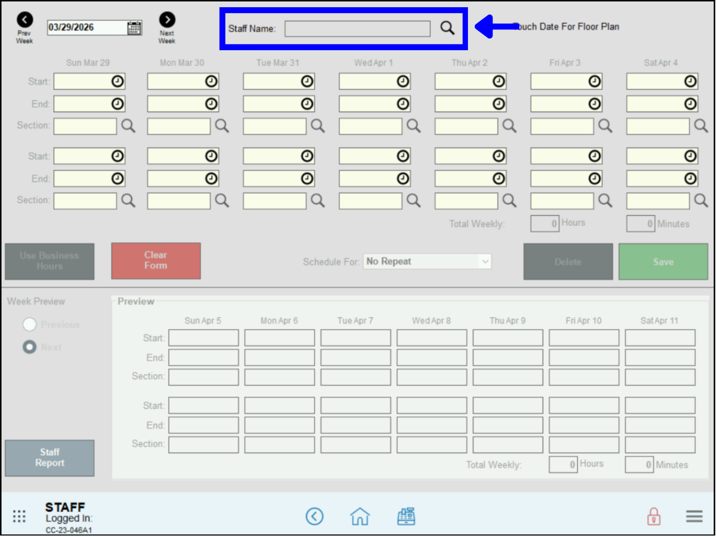Search sections for Mon Mar 30 first shift
Screen dimensions: 716x537
tap(222, 126)
